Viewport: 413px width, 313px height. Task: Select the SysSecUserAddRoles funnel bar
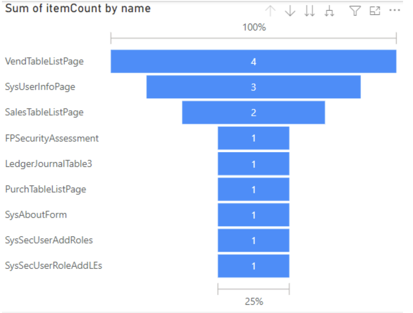(x=253, y=240)
